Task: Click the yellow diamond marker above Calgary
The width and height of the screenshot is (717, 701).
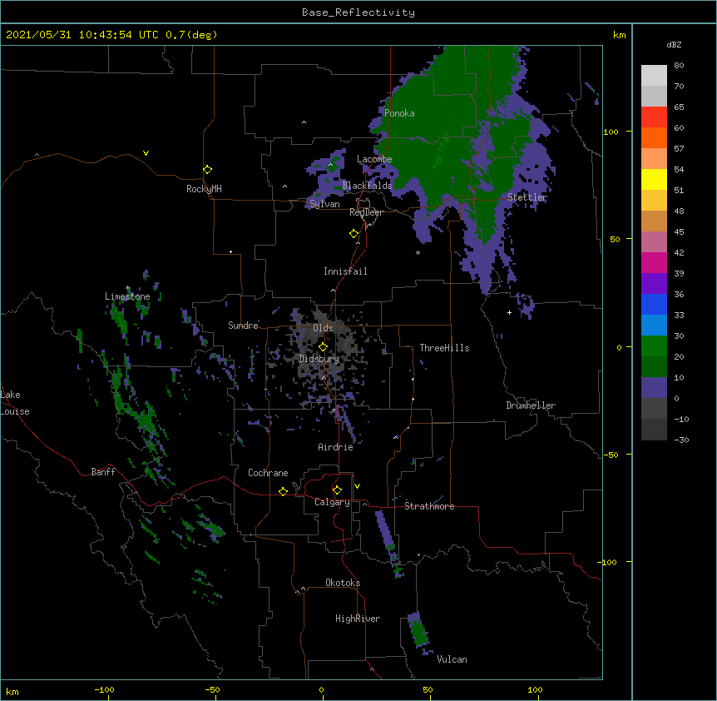Action: [337, 490]
